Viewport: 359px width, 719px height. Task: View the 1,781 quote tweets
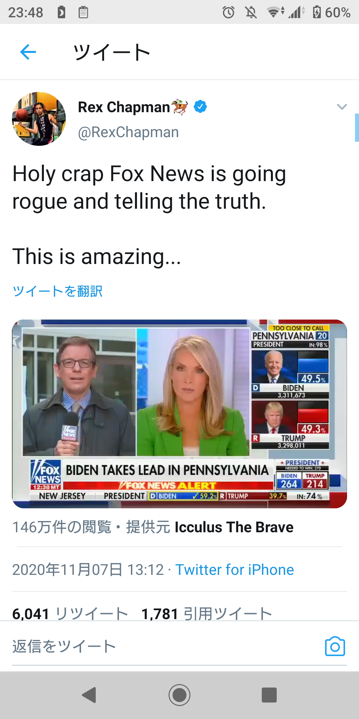[207, 613]
